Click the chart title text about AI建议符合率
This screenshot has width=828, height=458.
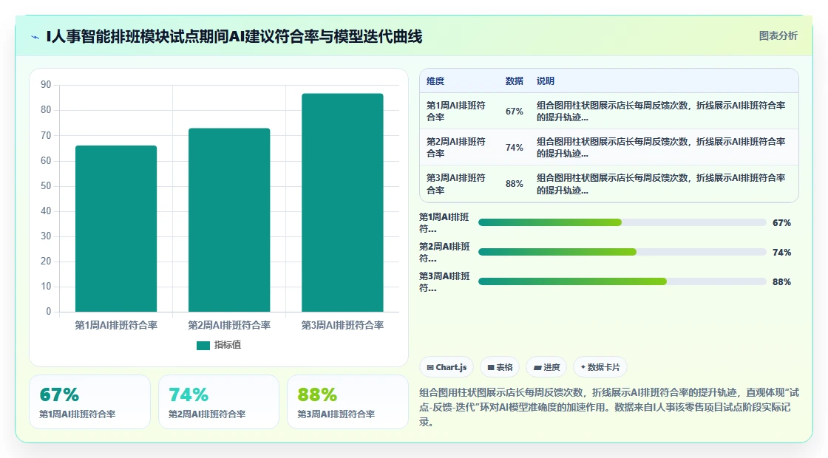tap(234, 37)
